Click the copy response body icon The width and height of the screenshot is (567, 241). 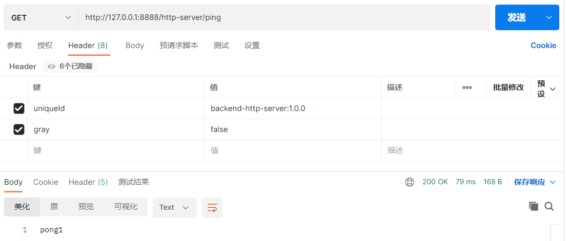[x=534, y=206]
